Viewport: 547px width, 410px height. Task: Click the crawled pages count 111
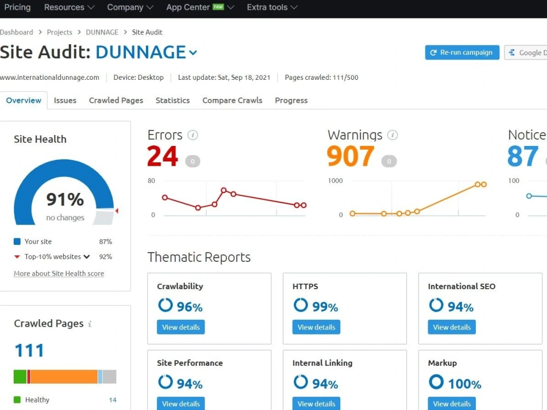point(30,350)
